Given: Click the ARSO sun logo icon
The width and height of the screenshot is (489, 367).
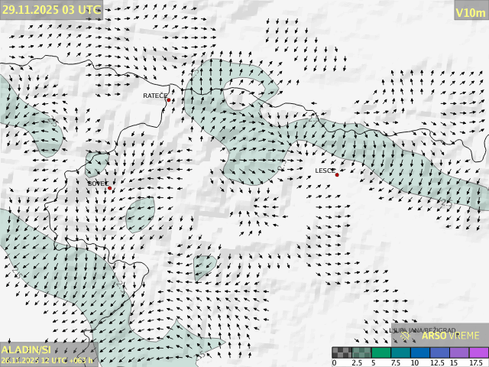Looking at the screenshot, I should tap(406, 336).
